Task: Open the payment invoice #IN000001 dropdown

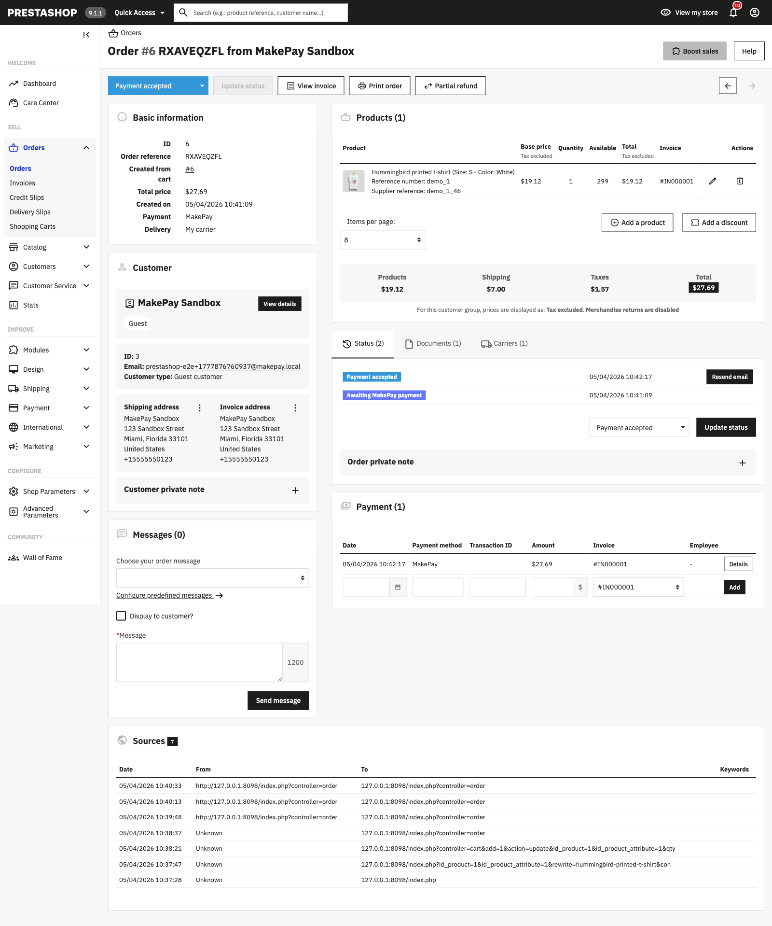Action: (638, 587)
